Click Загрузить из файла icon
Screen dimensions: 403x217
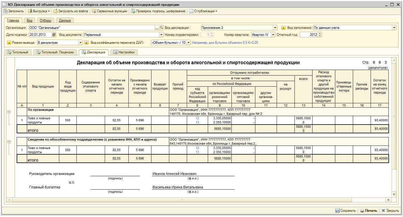pos(55,11)
